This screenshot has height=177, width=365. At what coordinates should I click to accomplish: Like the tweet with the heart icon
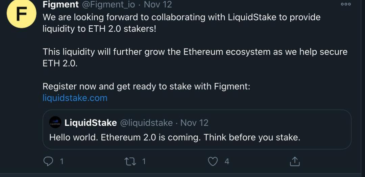pos(213,161)
